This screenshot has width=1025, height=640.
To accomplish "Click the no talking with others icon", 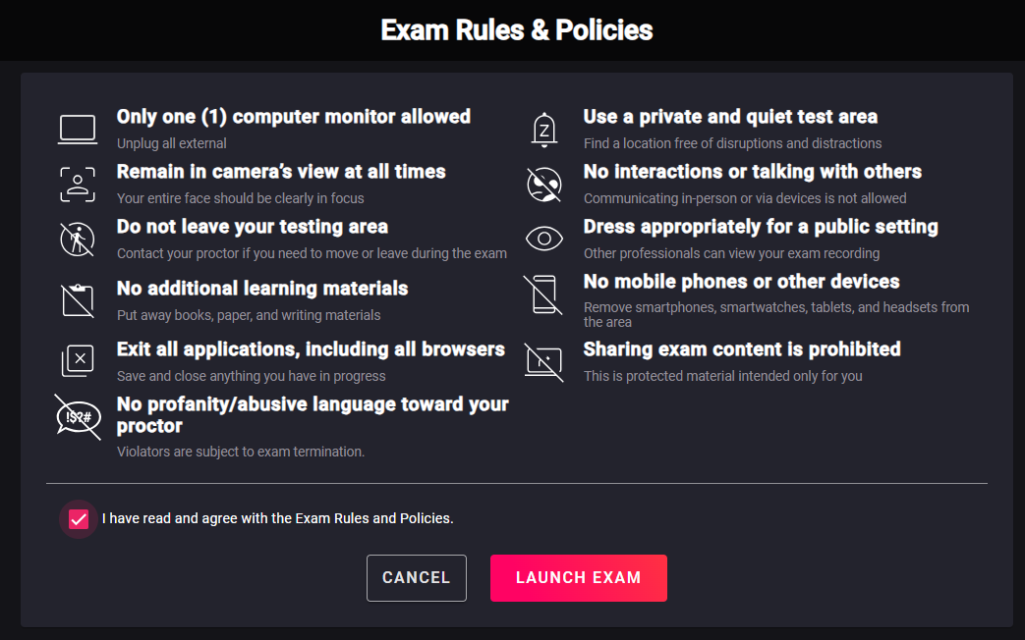I will point(543,185).
